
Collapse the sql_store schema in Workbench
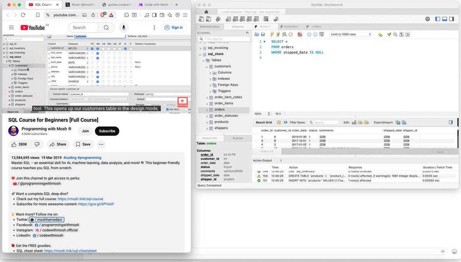coord(201,54)
